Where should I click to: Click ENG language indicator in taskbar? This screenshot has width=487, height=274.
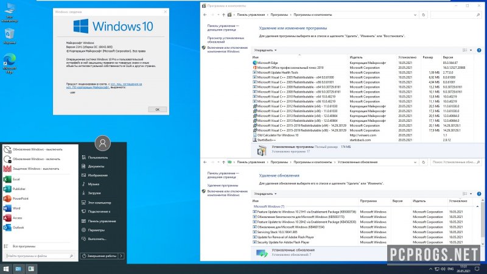tap(450, 269)
